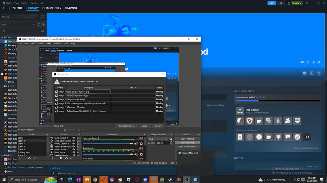Add a scene with OBS plus button
This screenshot has width=327, height=183.
pyautogui.click(x=20, y=158)
